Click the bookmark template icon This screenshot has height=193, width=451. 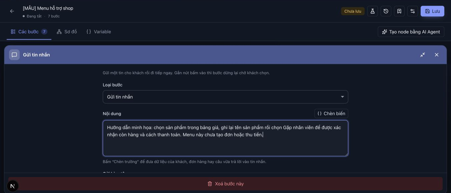[x=399, y=11]
